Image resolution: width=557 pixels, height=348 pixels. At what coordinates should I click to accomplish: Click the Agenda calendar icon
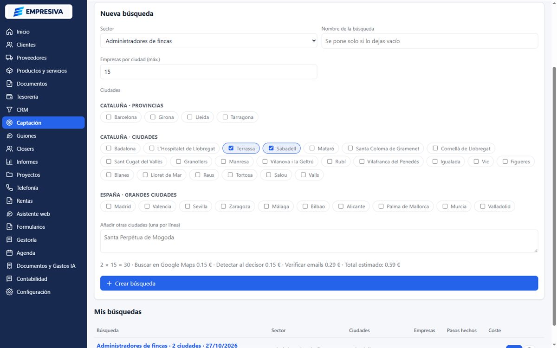coord(9,253)
